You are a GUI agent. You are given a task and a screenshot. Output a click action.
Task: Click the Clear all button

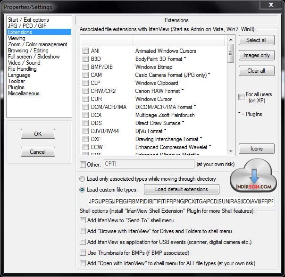coord(257,71)
